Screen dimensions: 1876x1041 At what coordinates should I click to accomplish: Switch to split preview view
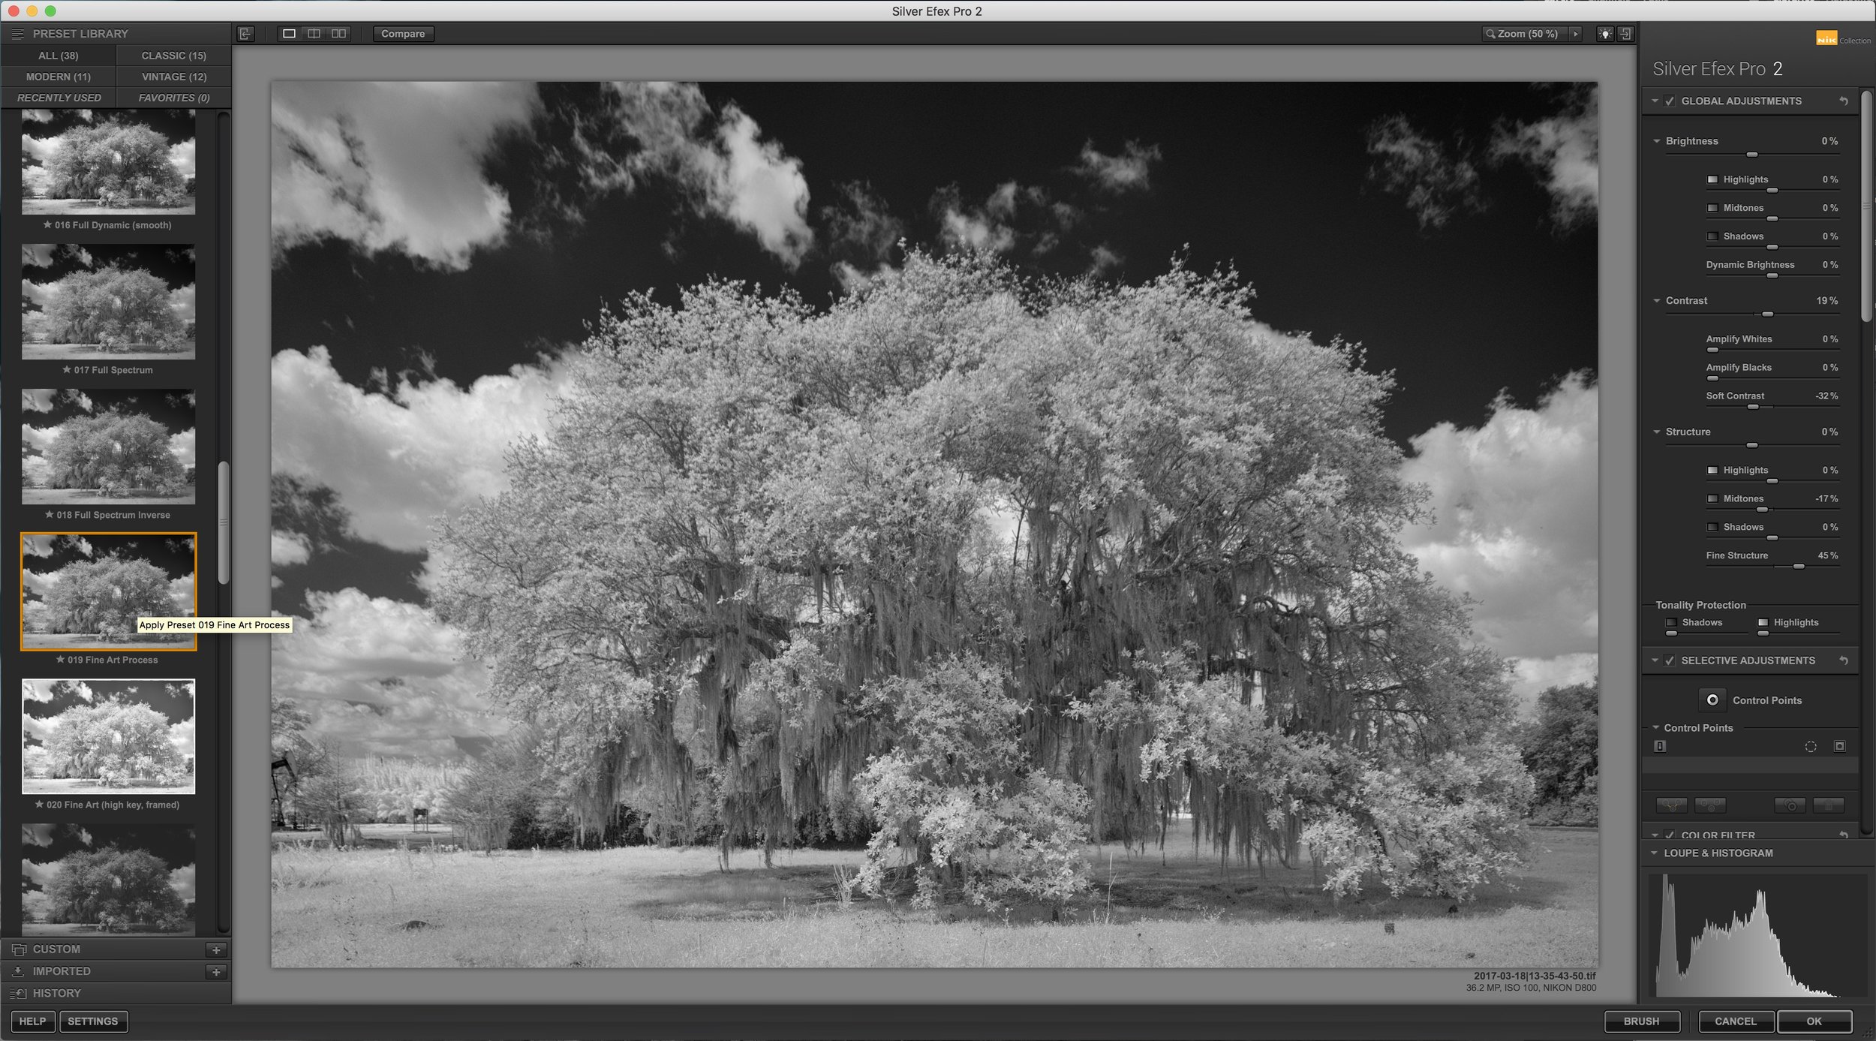pyautogui.click(x=314, y=34)
